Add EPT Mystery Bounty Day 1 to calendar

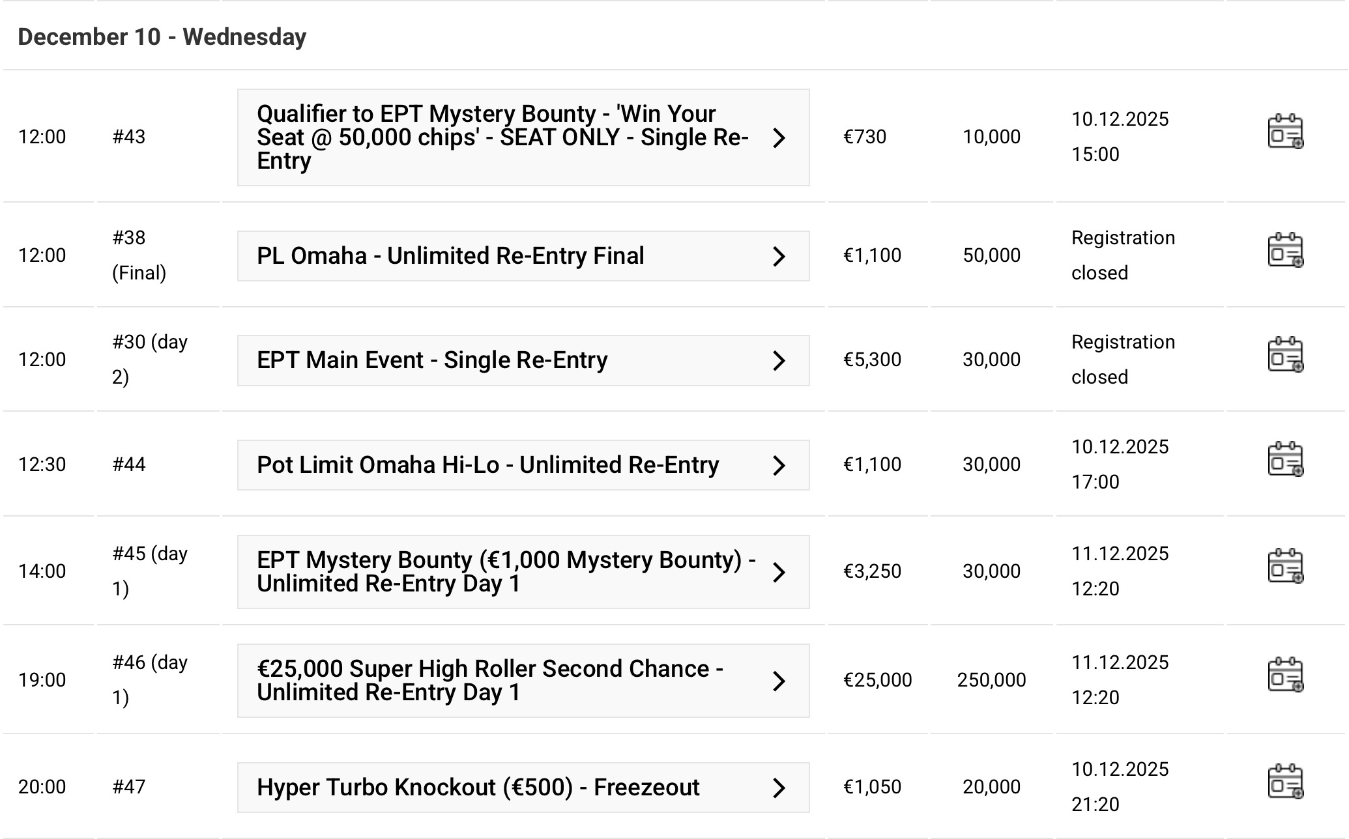click(1284, 566)
